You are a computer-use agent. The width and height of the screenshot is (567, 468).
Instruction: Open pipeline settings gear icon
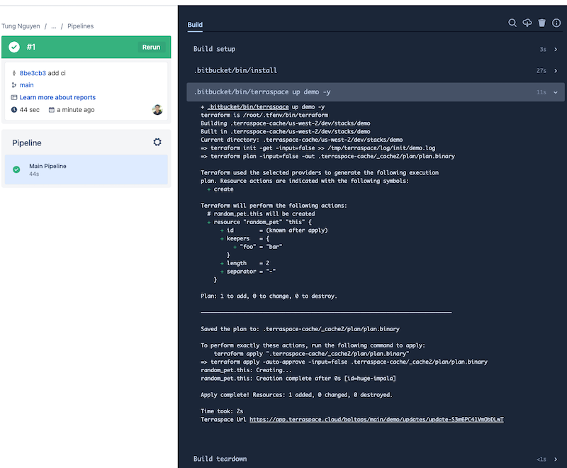[157, 142]
